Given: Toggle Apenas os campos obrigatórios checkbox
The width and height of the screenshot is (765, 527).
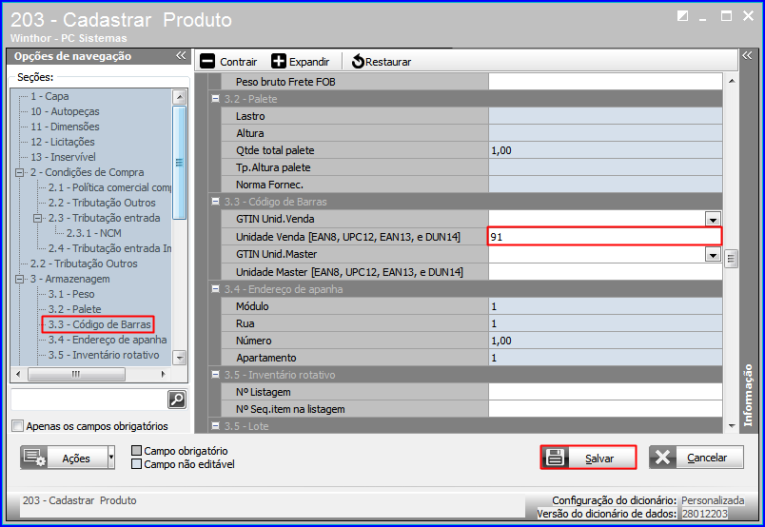Looking at the screenshot, I should [17, 426].
